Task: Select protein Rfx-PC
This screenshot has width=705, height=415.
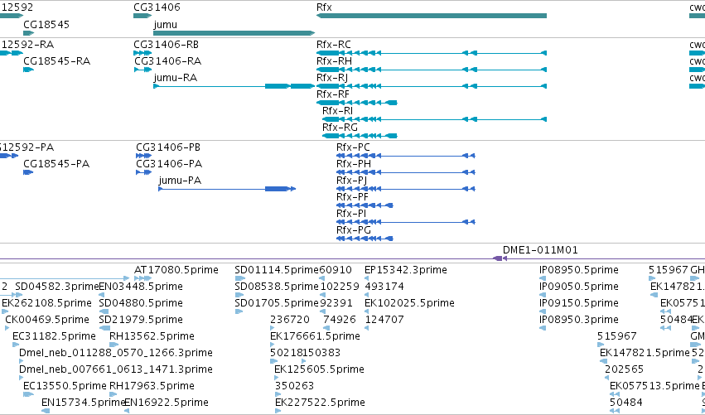Action: pos(406,156)
